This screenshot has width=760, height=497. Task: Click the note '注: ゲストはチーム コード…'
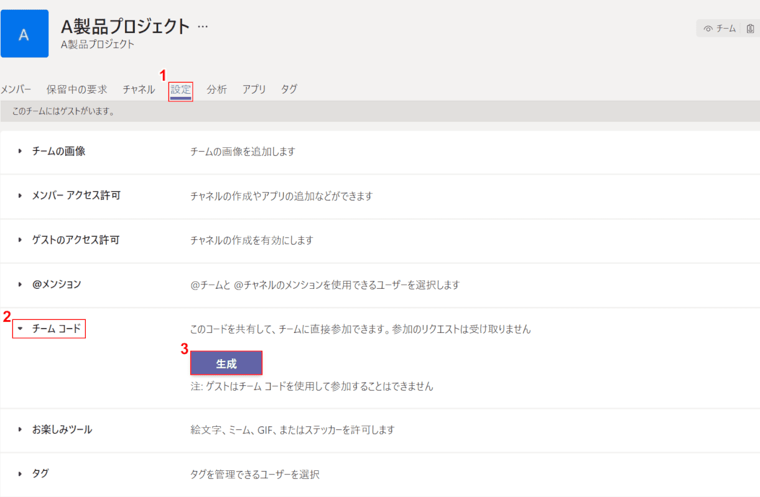coord(312,386)
